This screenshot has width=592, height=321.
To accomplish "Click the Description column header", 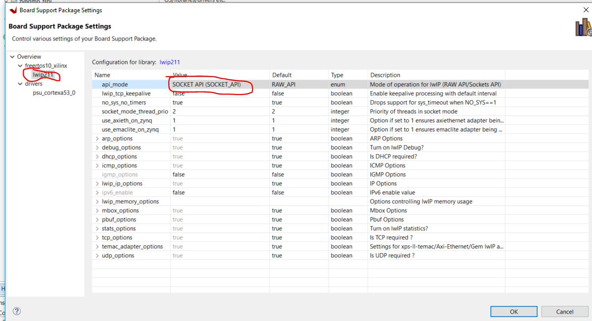I will [385, 75].
